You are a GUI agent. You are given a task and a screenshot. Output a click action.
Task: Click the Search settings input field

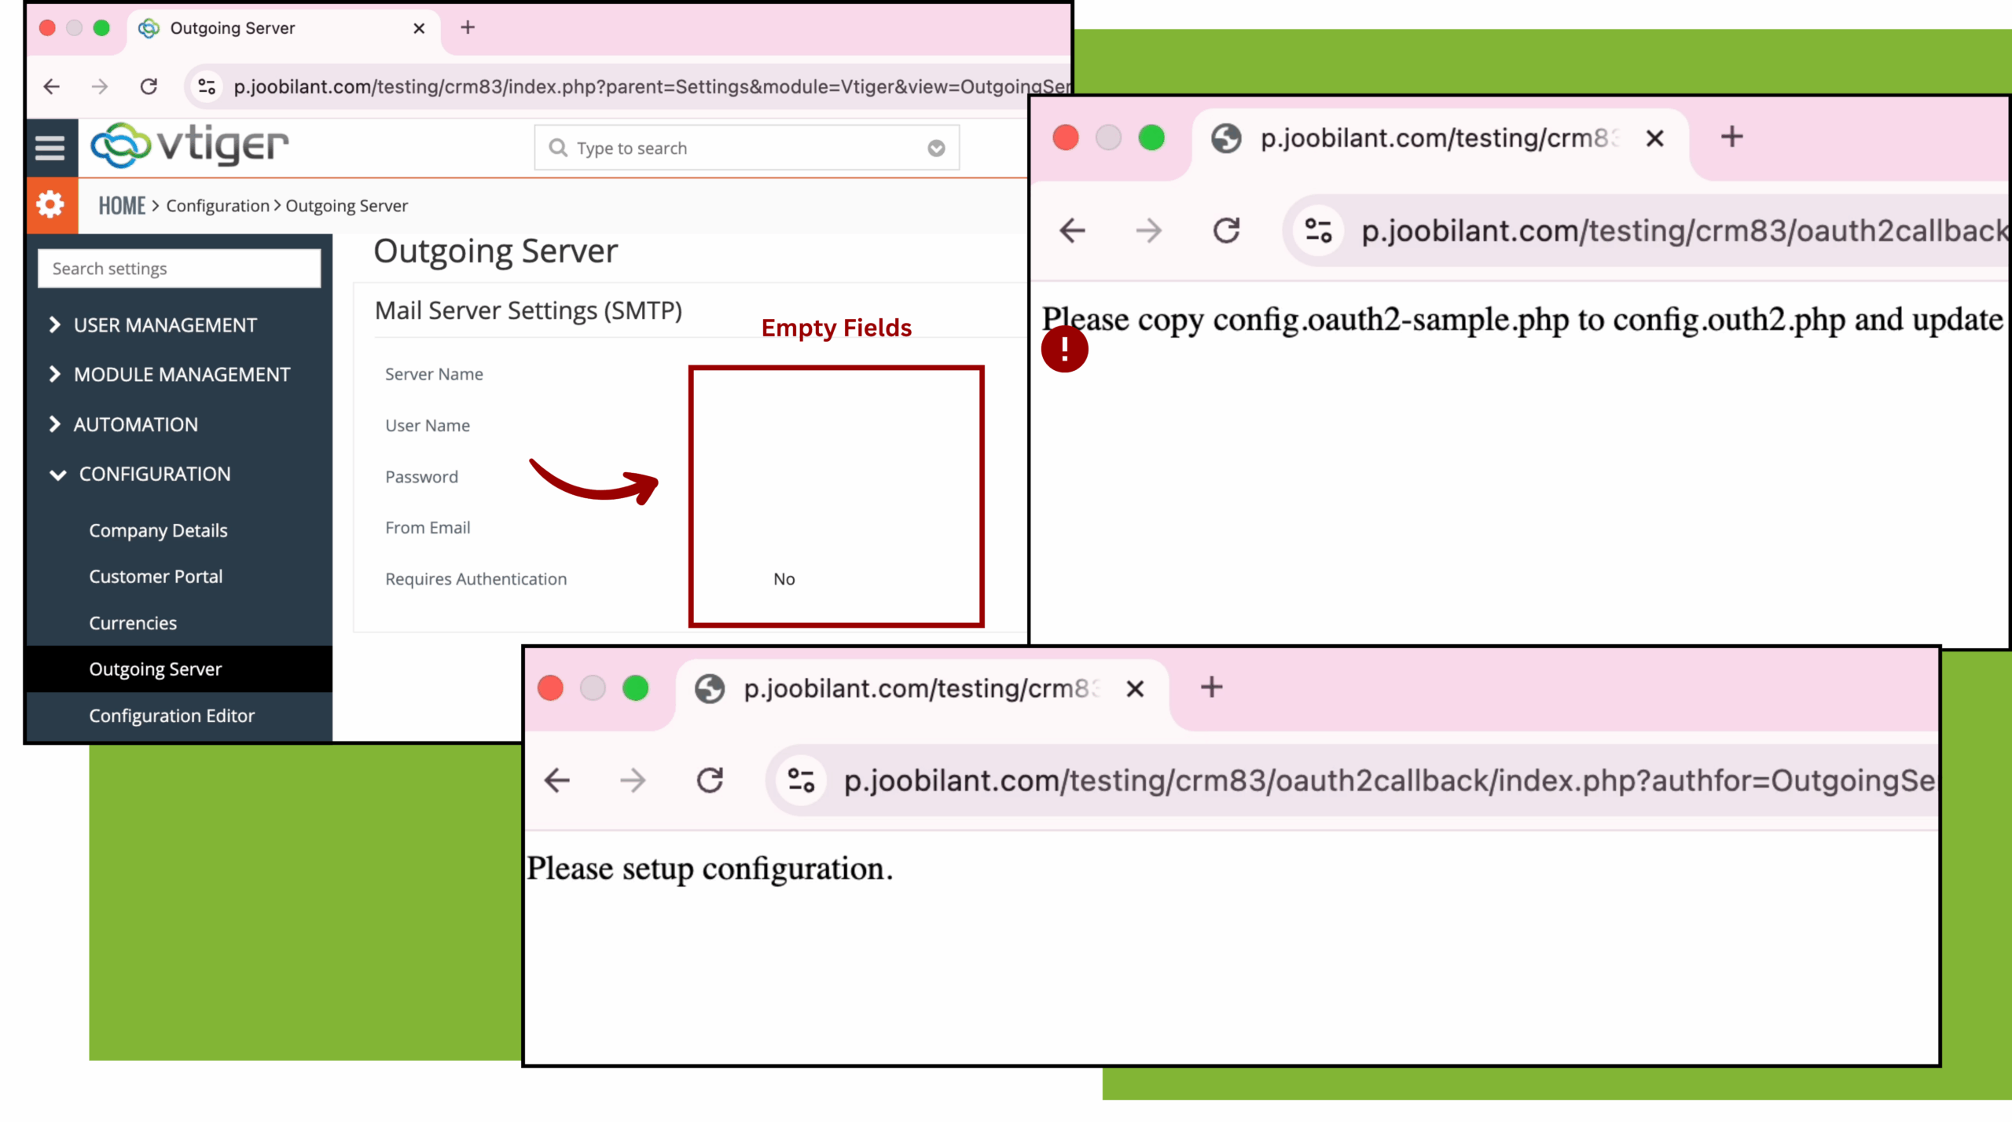click(x=179, y=269)
